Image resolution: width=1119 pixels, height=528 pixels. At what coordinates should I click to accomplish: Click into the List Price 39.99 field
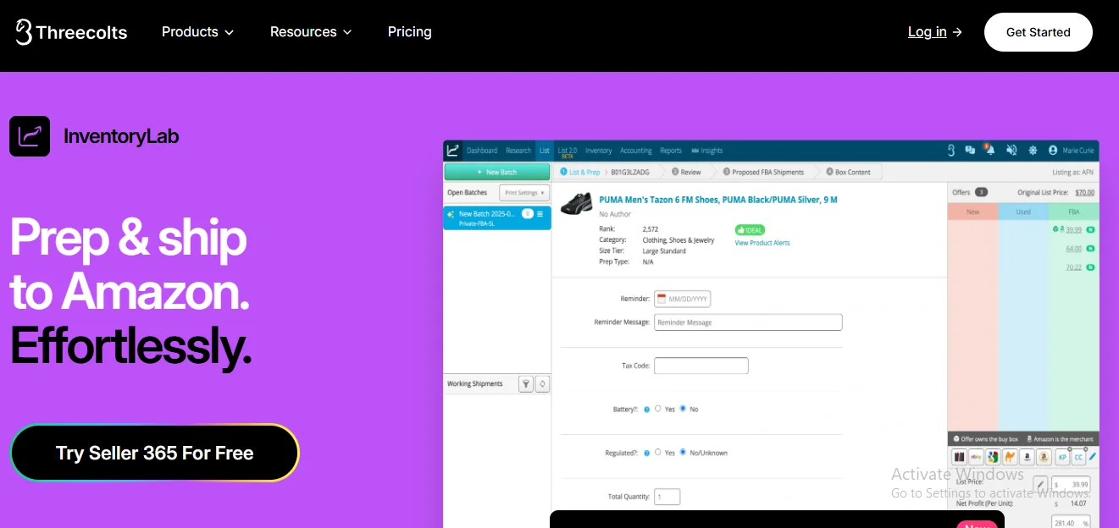click(x=1071, y=485)
